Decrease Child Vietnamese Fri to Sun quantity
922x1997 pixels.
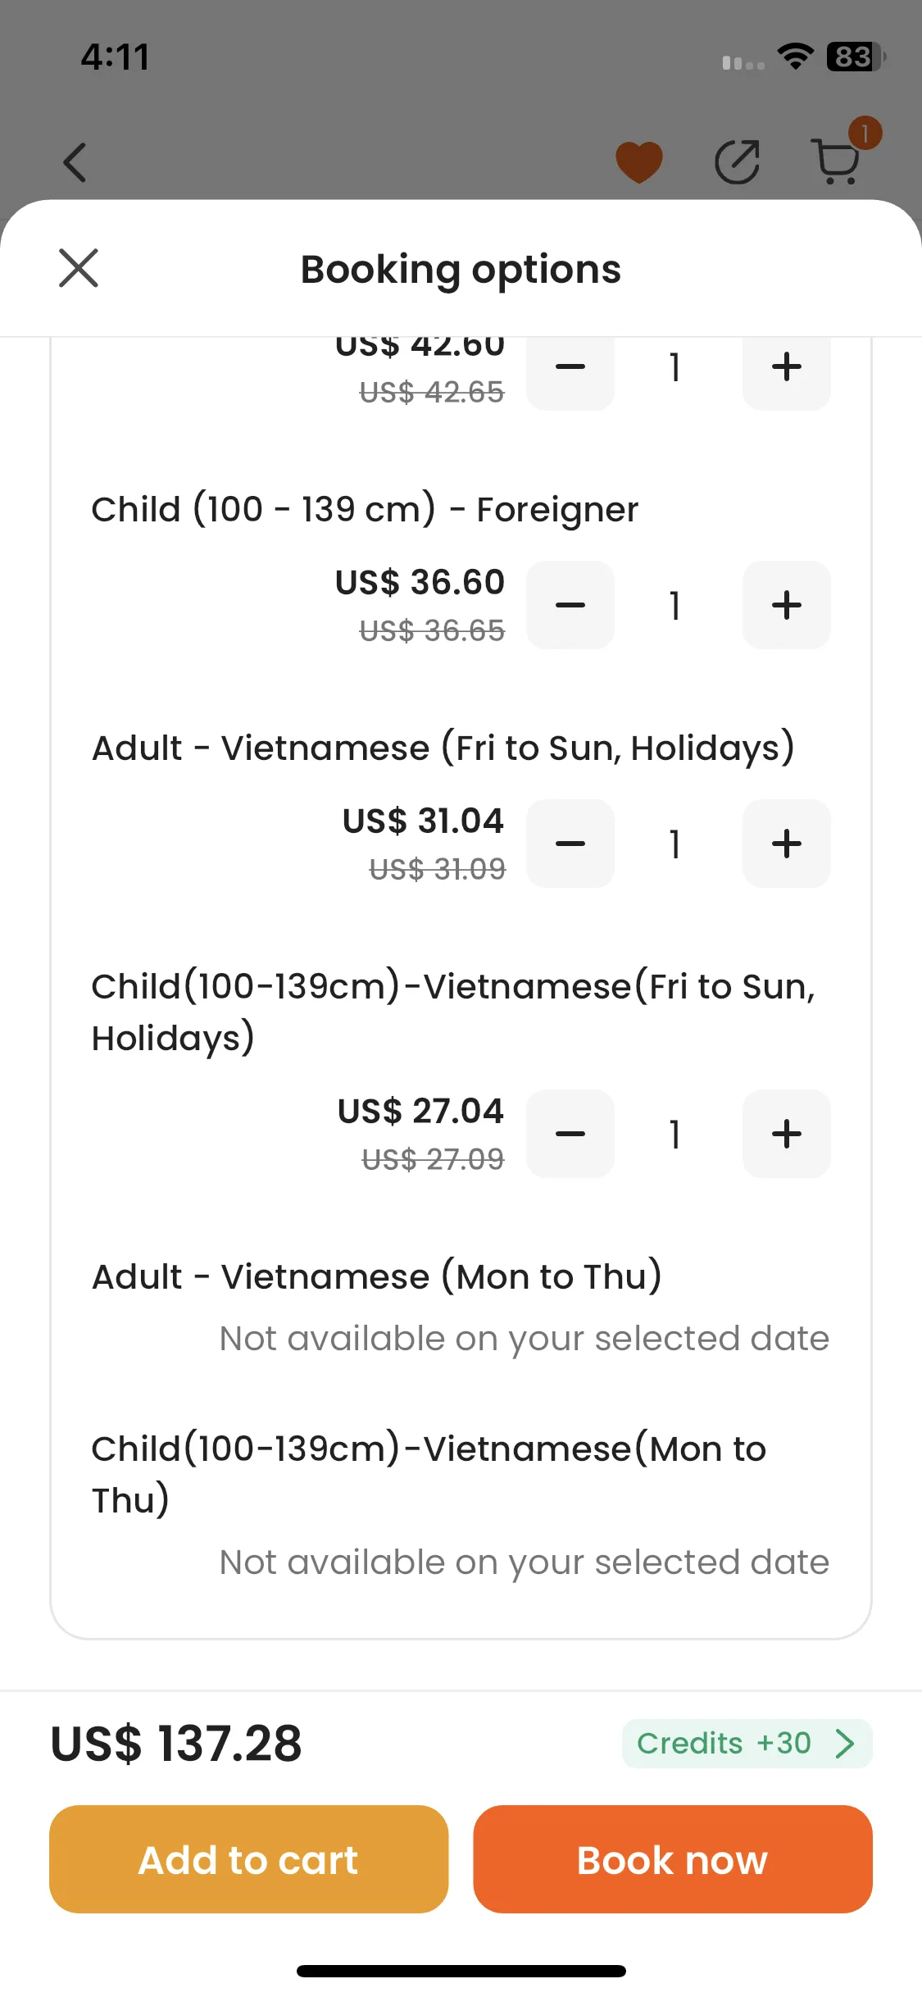(570, 1134)
